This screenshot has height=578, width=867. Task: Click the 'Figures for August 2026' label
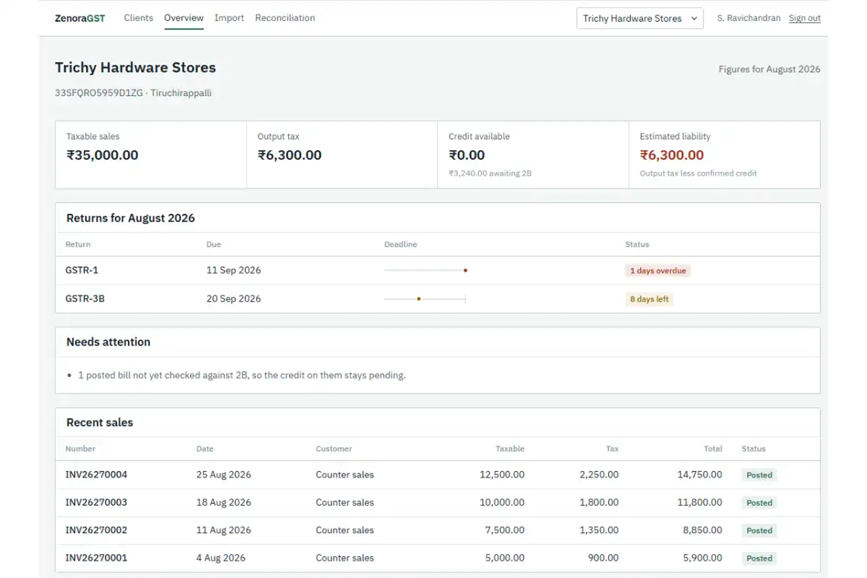[769, 69]
